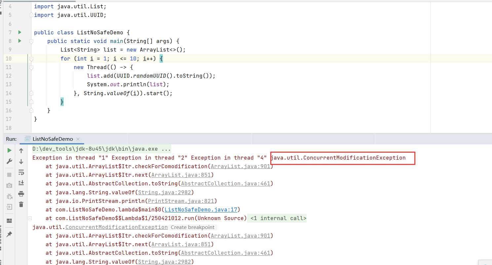This screenshot has width=492, height=265.
Task: Navigate down the stack trace
Action: click(21, 162)
